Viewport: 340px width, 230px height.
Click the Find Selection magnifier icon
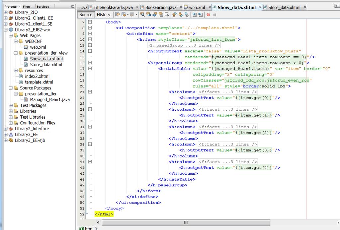point(142,15)
